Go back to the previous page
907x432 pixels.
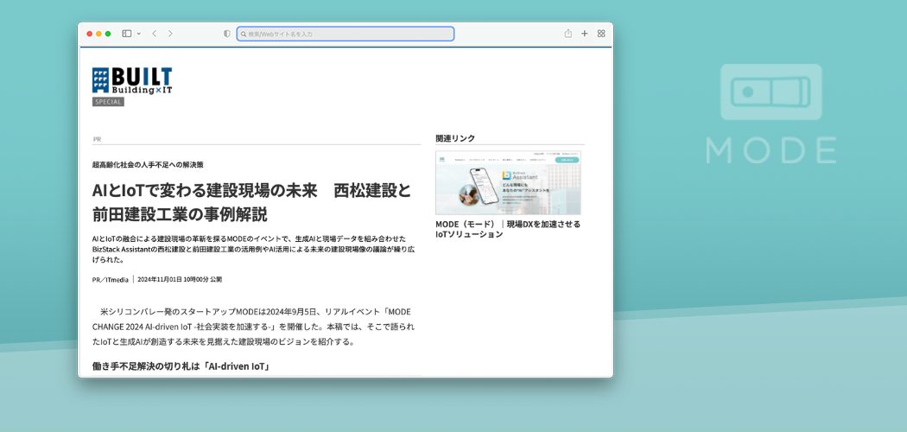pyautogui.click(x=154, y=34)
